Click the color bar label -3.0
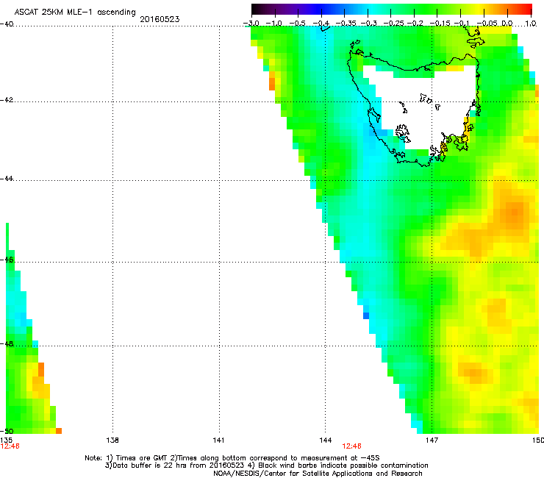Image resolution: width=544 pixels, height=478 pixels. 251,24
